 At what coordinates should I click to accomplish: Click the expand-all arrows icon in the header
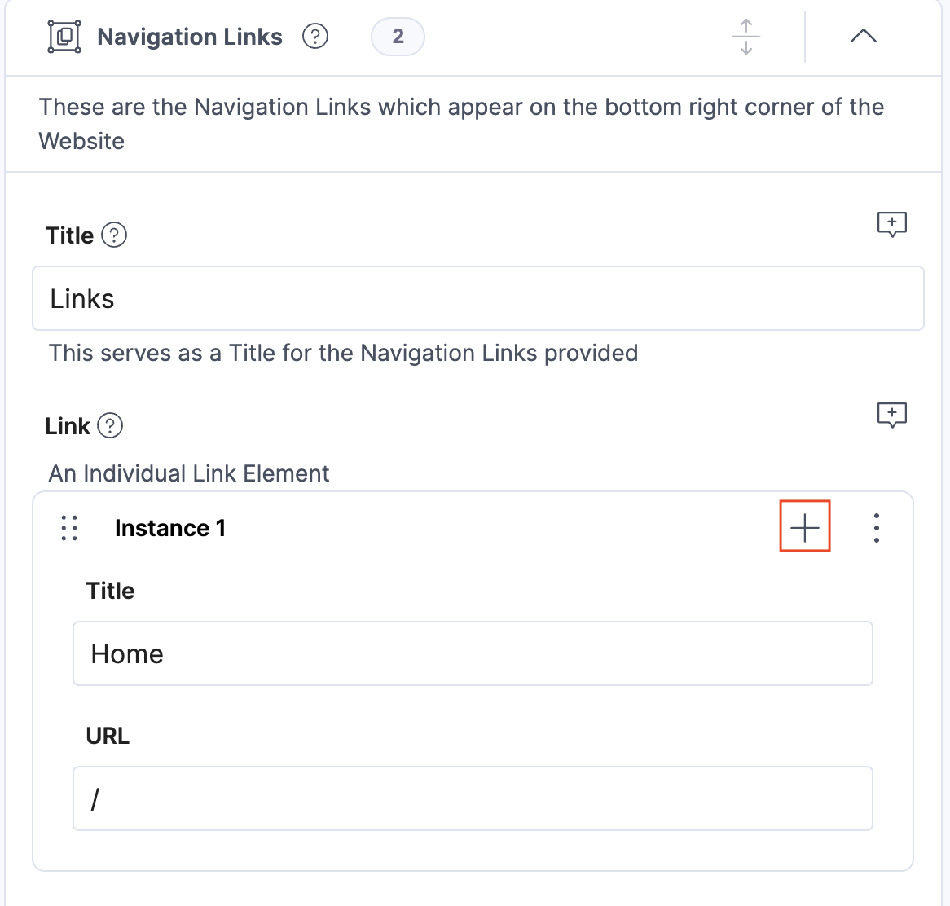(x=745, y=37)
